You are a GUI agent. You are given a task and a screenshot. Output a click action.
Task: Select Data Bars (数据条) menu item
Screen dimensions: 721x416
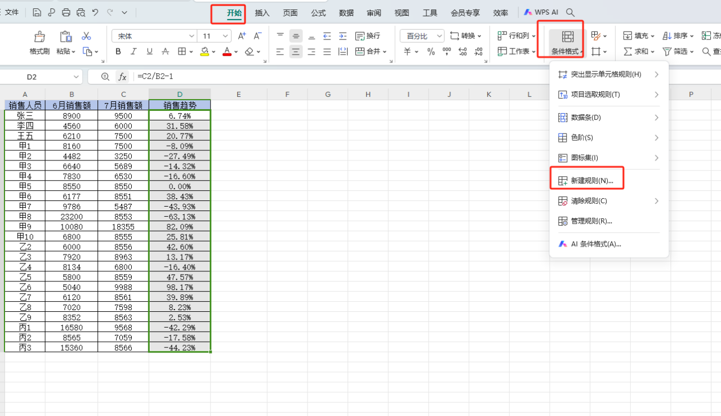coord(609,118)
